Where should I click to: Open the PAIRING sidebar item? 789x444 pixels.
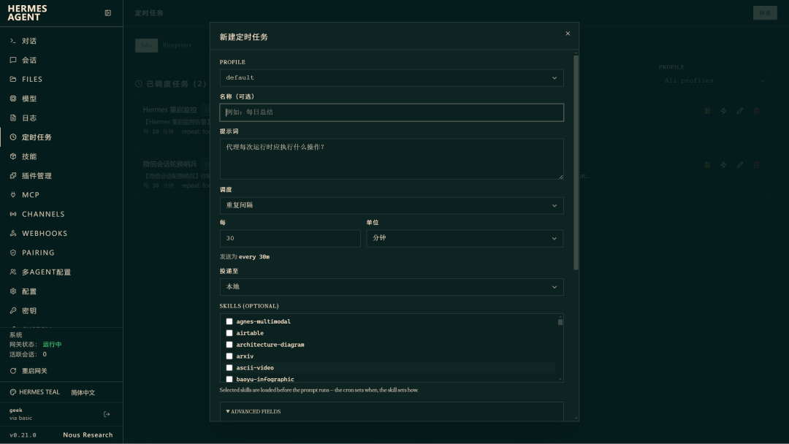(x=61, y=253)
